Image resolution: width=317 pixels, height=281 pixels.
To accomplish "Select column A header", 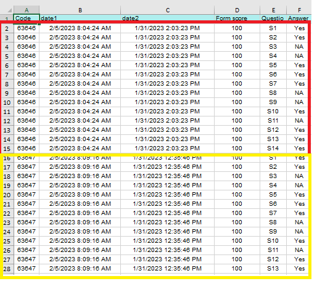I will pos(27,10).
